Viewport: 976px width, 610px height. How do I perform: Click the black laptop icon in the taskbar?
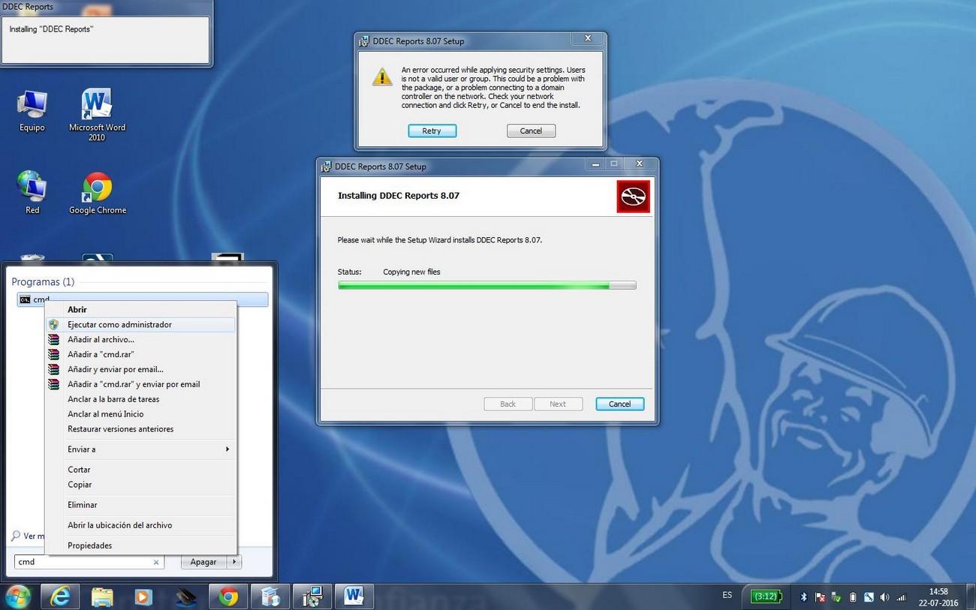point(185,596)
